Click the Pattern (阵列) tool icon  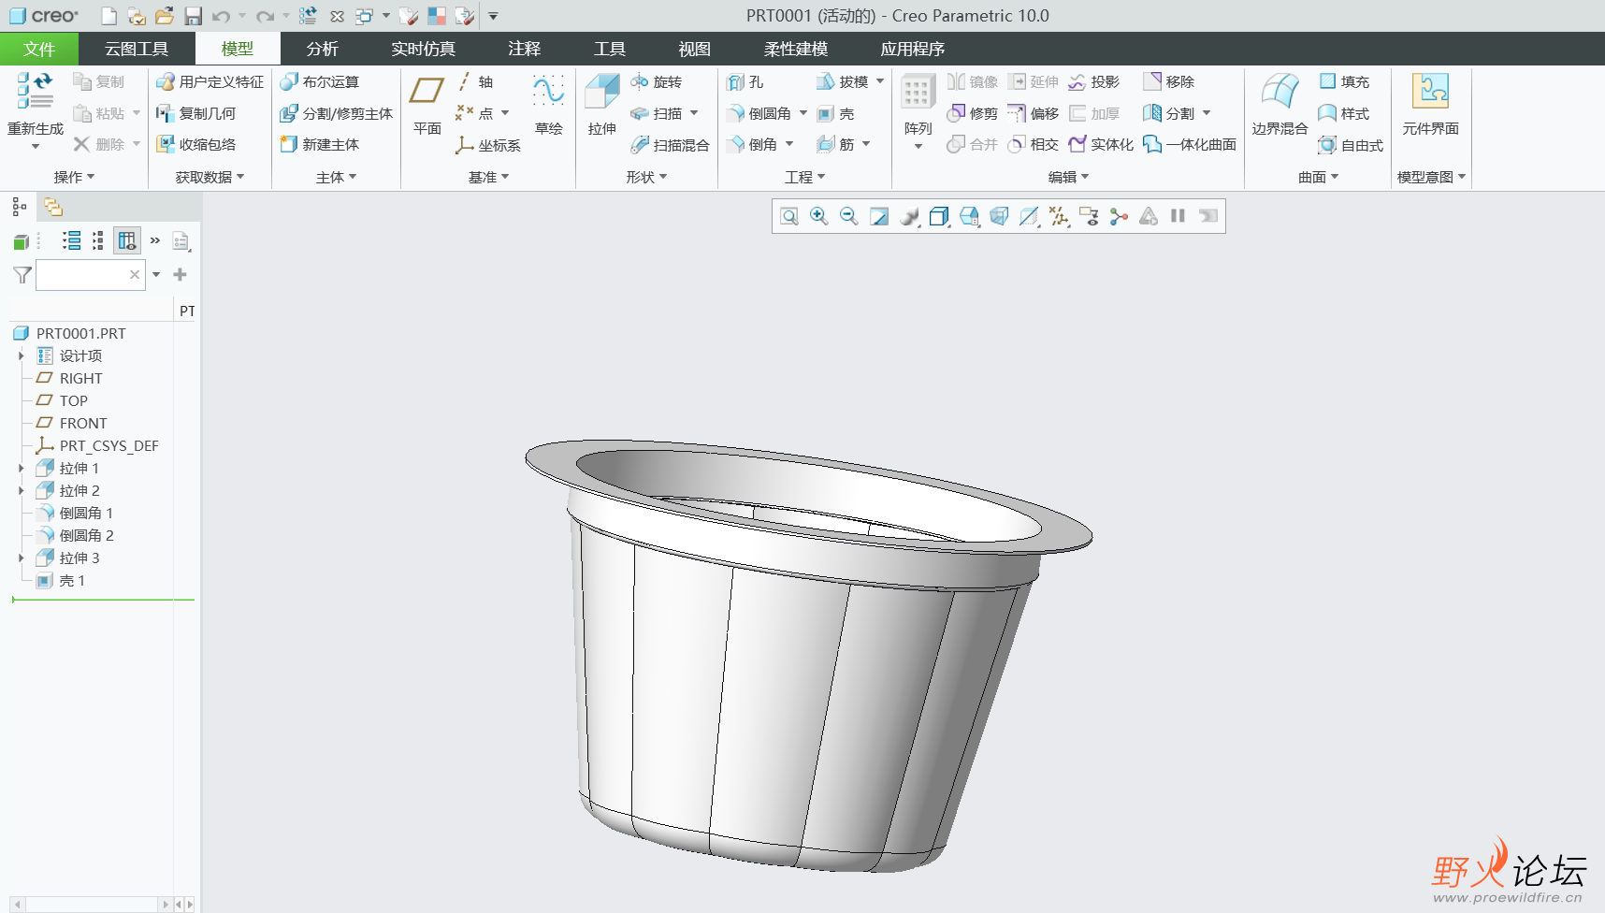pyautogui.click(x=918, y=93)
